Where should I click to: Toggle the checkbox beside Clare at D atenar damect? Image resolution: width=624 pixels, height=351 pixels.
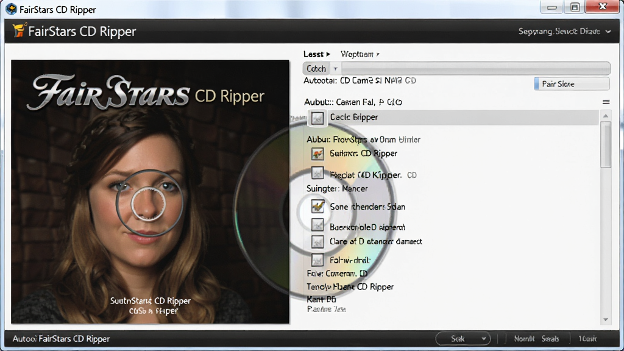tap(317, 241)
